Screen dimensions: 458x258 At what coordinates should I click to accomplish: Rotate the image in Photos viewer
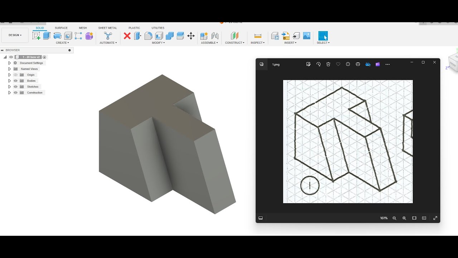pos(318,64)
